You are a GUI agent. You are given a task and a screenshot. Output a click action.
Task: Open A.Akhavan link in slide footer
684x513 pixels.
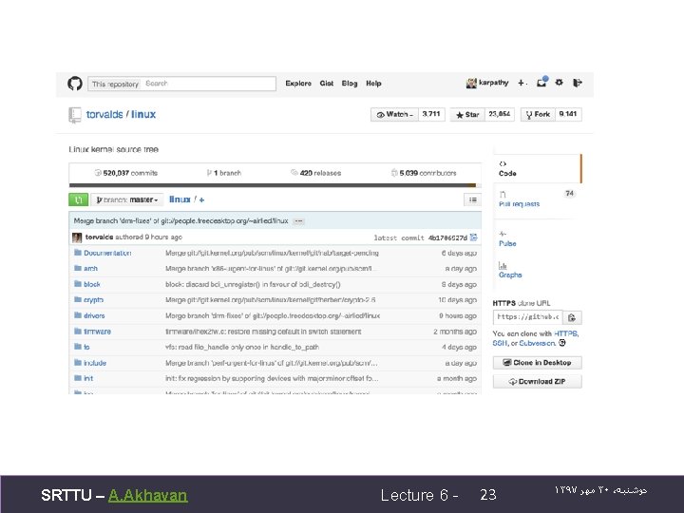(x=148, y=496)
